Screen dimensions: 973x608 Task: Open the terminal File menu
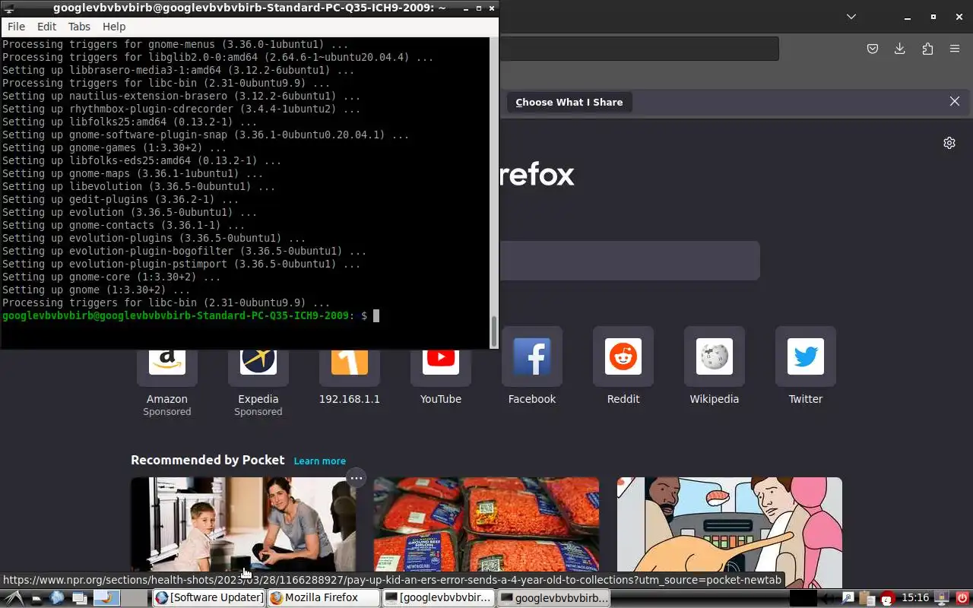pyautogui.click(x=16, y=27)
